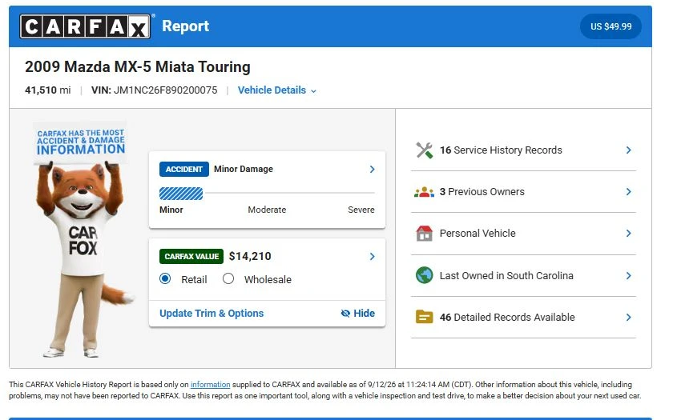Click '16 Service History Records' text
Screen dimensions: 673x420
501,150
